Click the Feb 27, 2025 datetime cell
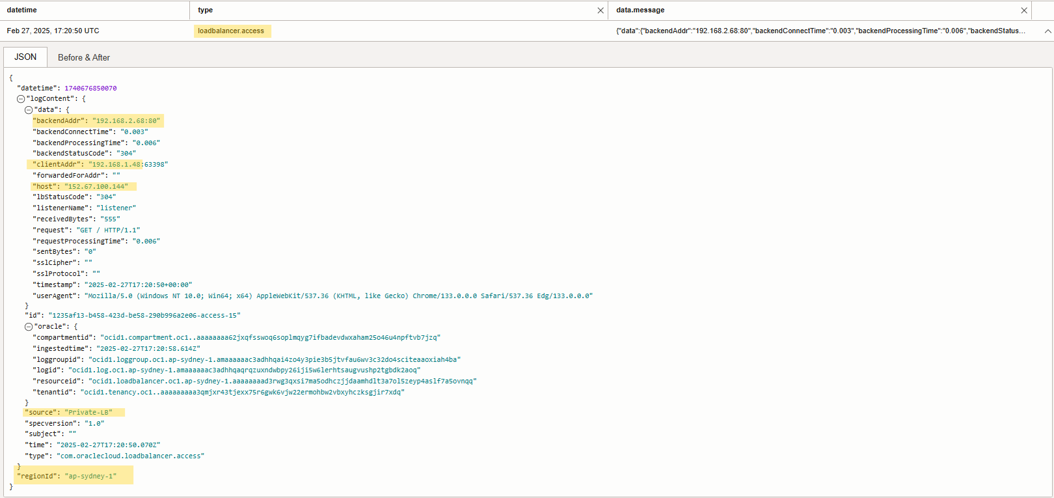Screen dimensions: 1054x498 point(53,31)
